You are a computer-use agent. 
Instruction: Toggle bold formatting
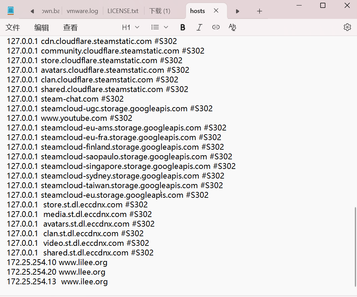[x=182, y=27]
